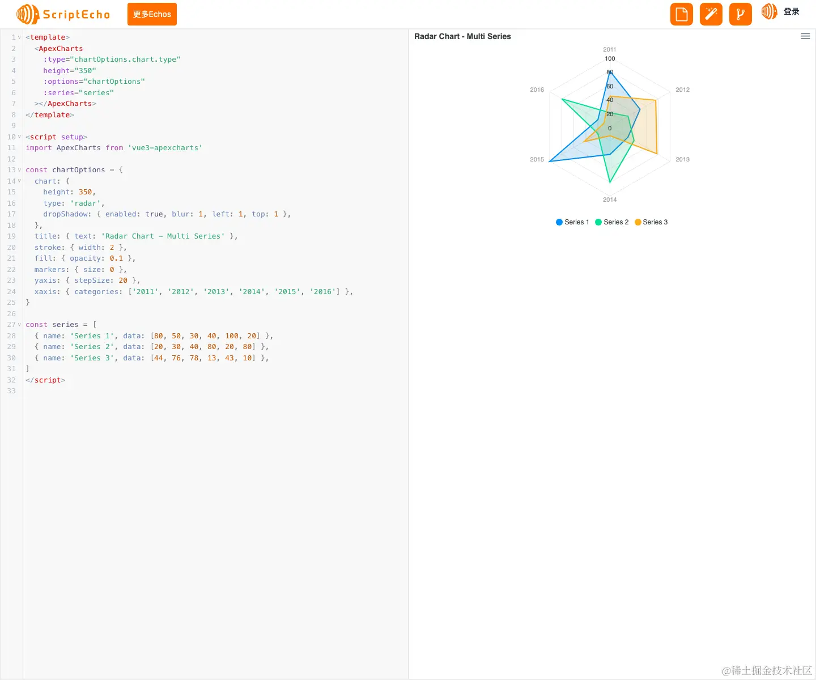The height and width of the screenshot is (680, 816).
Task: Click the new file icon button
Action: (x=682, y=14)
